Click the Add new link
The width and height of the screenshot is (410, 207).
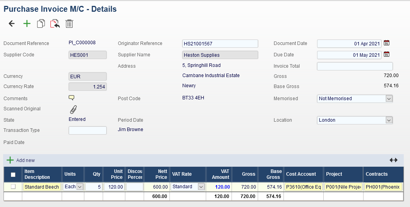point(25,160)
